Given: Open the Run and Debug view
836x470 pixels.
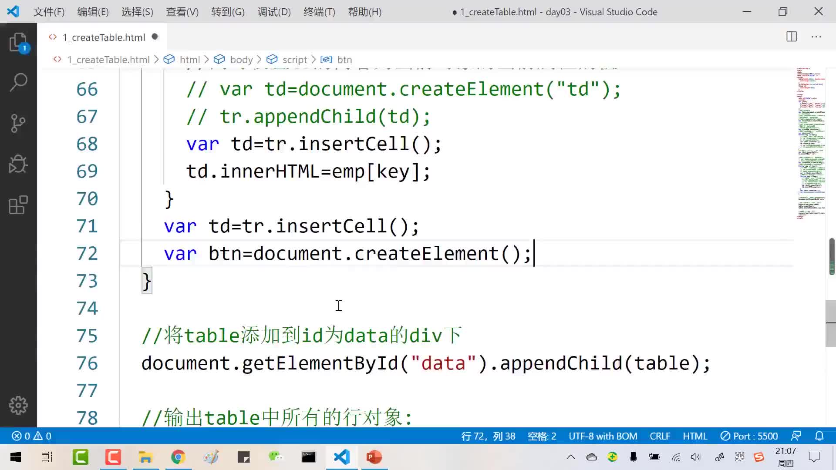Looking at the screenshot, I should pos(18,164).
